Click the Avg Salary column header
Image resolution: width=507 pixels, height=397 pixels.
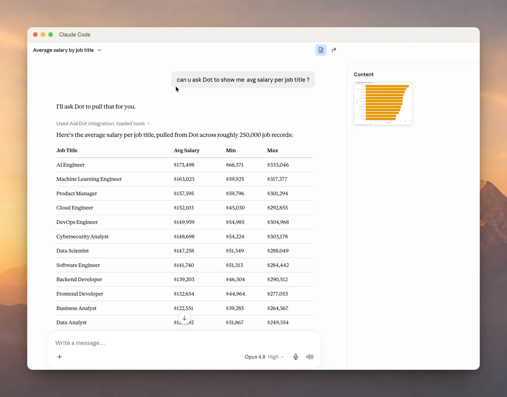pos(187,150)
